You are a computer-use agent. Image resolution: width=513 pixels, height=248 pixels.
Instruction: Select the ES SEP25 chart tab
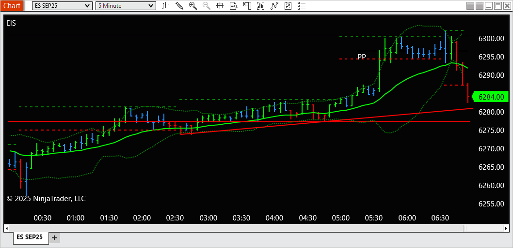tap(31, 237)
